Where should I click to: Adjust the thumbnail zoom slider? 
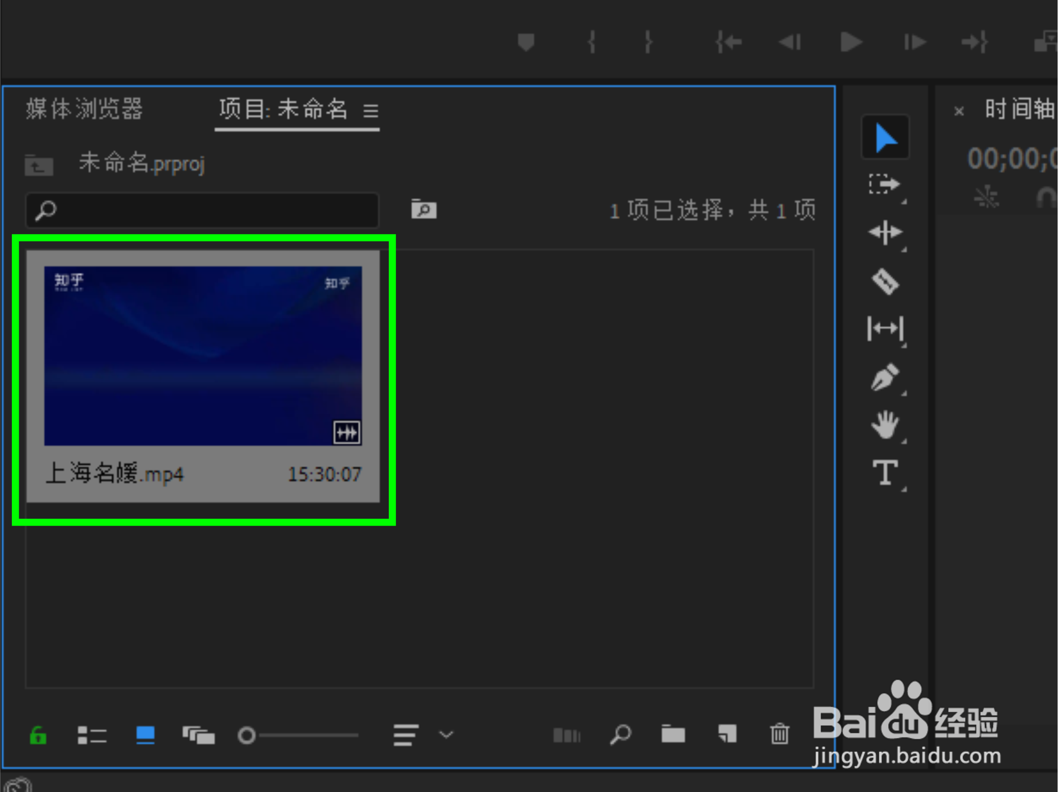247,735
